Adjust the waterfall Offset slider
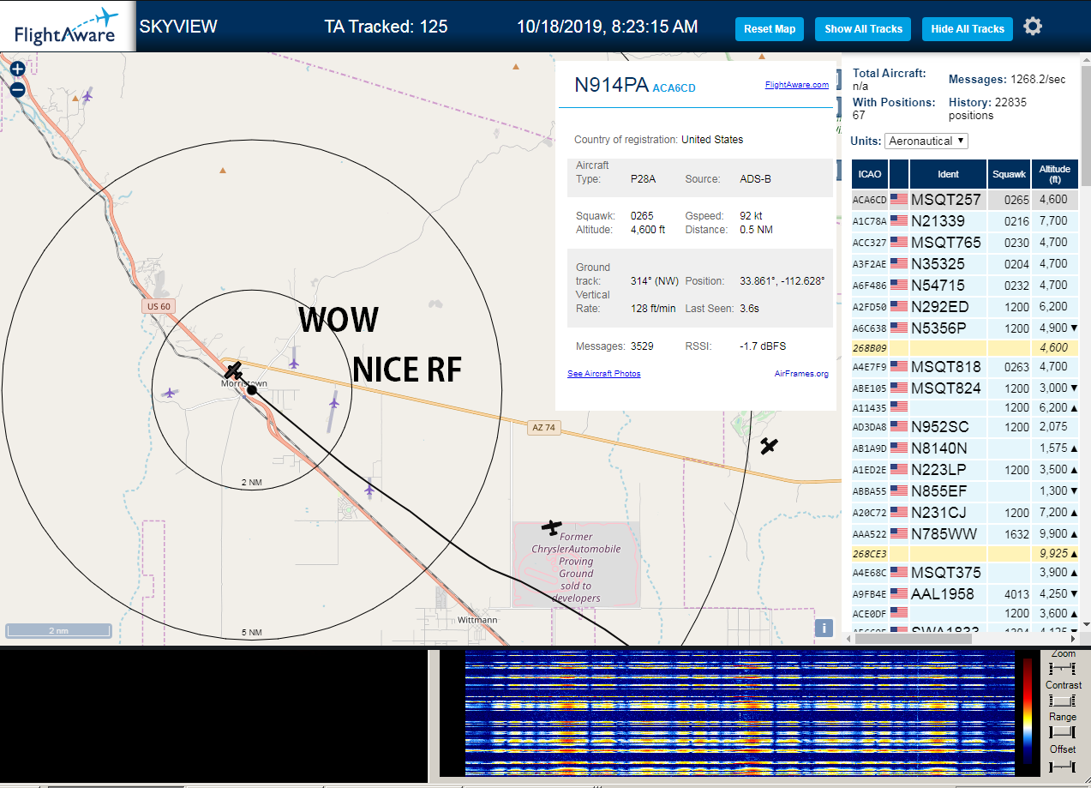Screen dimensions: 1091x788 [1063, 765]
